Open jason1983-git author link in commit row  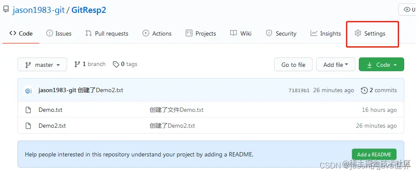coord(57,90)
